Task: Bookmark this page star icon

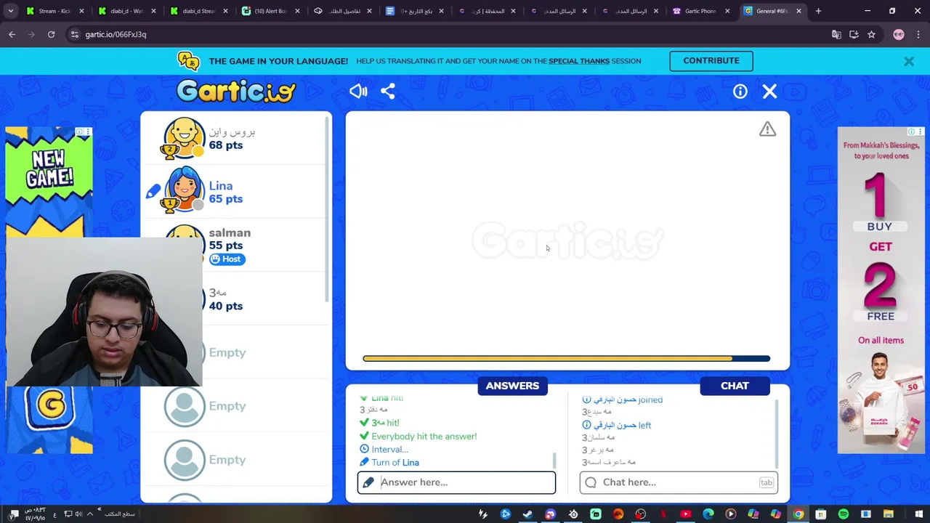Action: [x=871, y=34]
